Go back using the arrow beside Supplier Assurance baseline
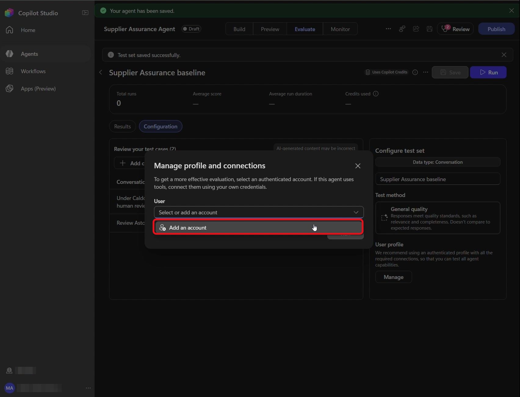The height and width of the screenshot is (397, 520). click(x=101, y=72)
